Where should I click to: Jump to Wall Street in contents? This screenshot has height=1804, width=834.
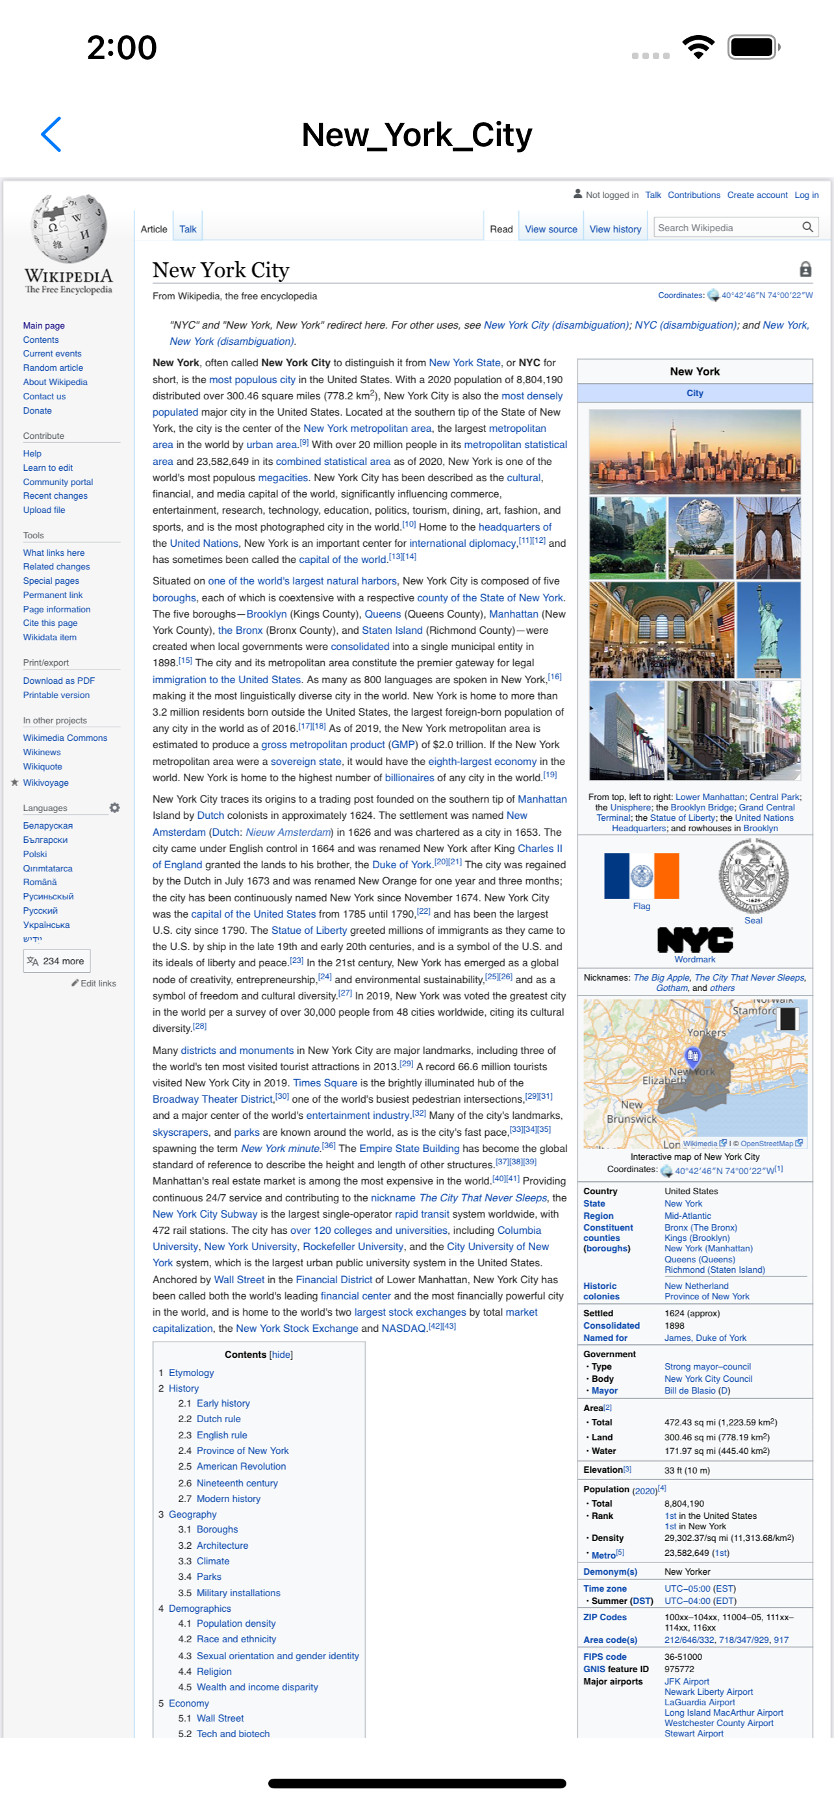point(220,1718)
